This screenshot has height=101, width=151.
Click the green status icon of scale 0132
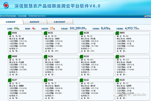point(45,33)
